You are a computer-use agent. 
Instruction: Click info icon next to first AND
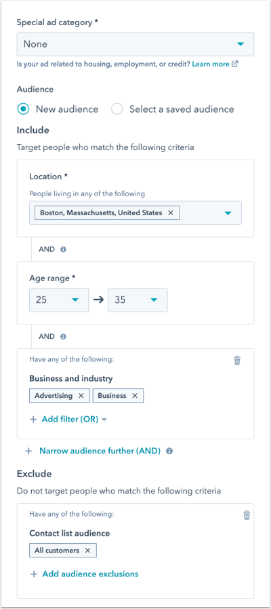tap(63, 249)
